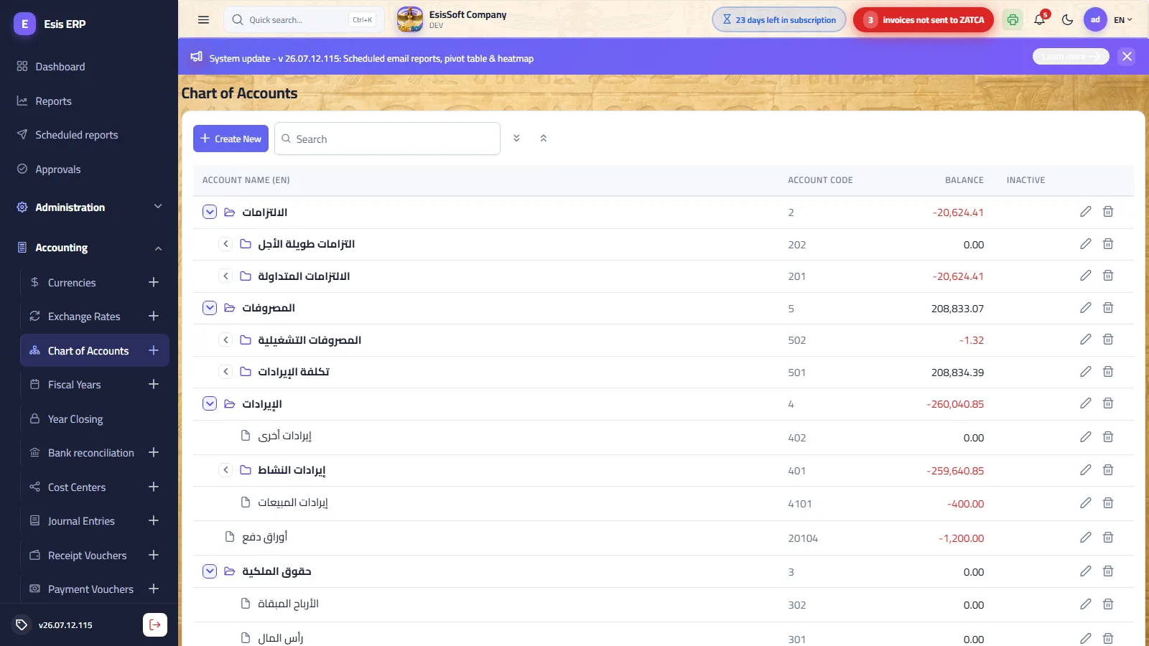Viewport: 1149px width, 646px height.
Task: Add new Payment Voucher plus icon
Action: coord(154,589)
